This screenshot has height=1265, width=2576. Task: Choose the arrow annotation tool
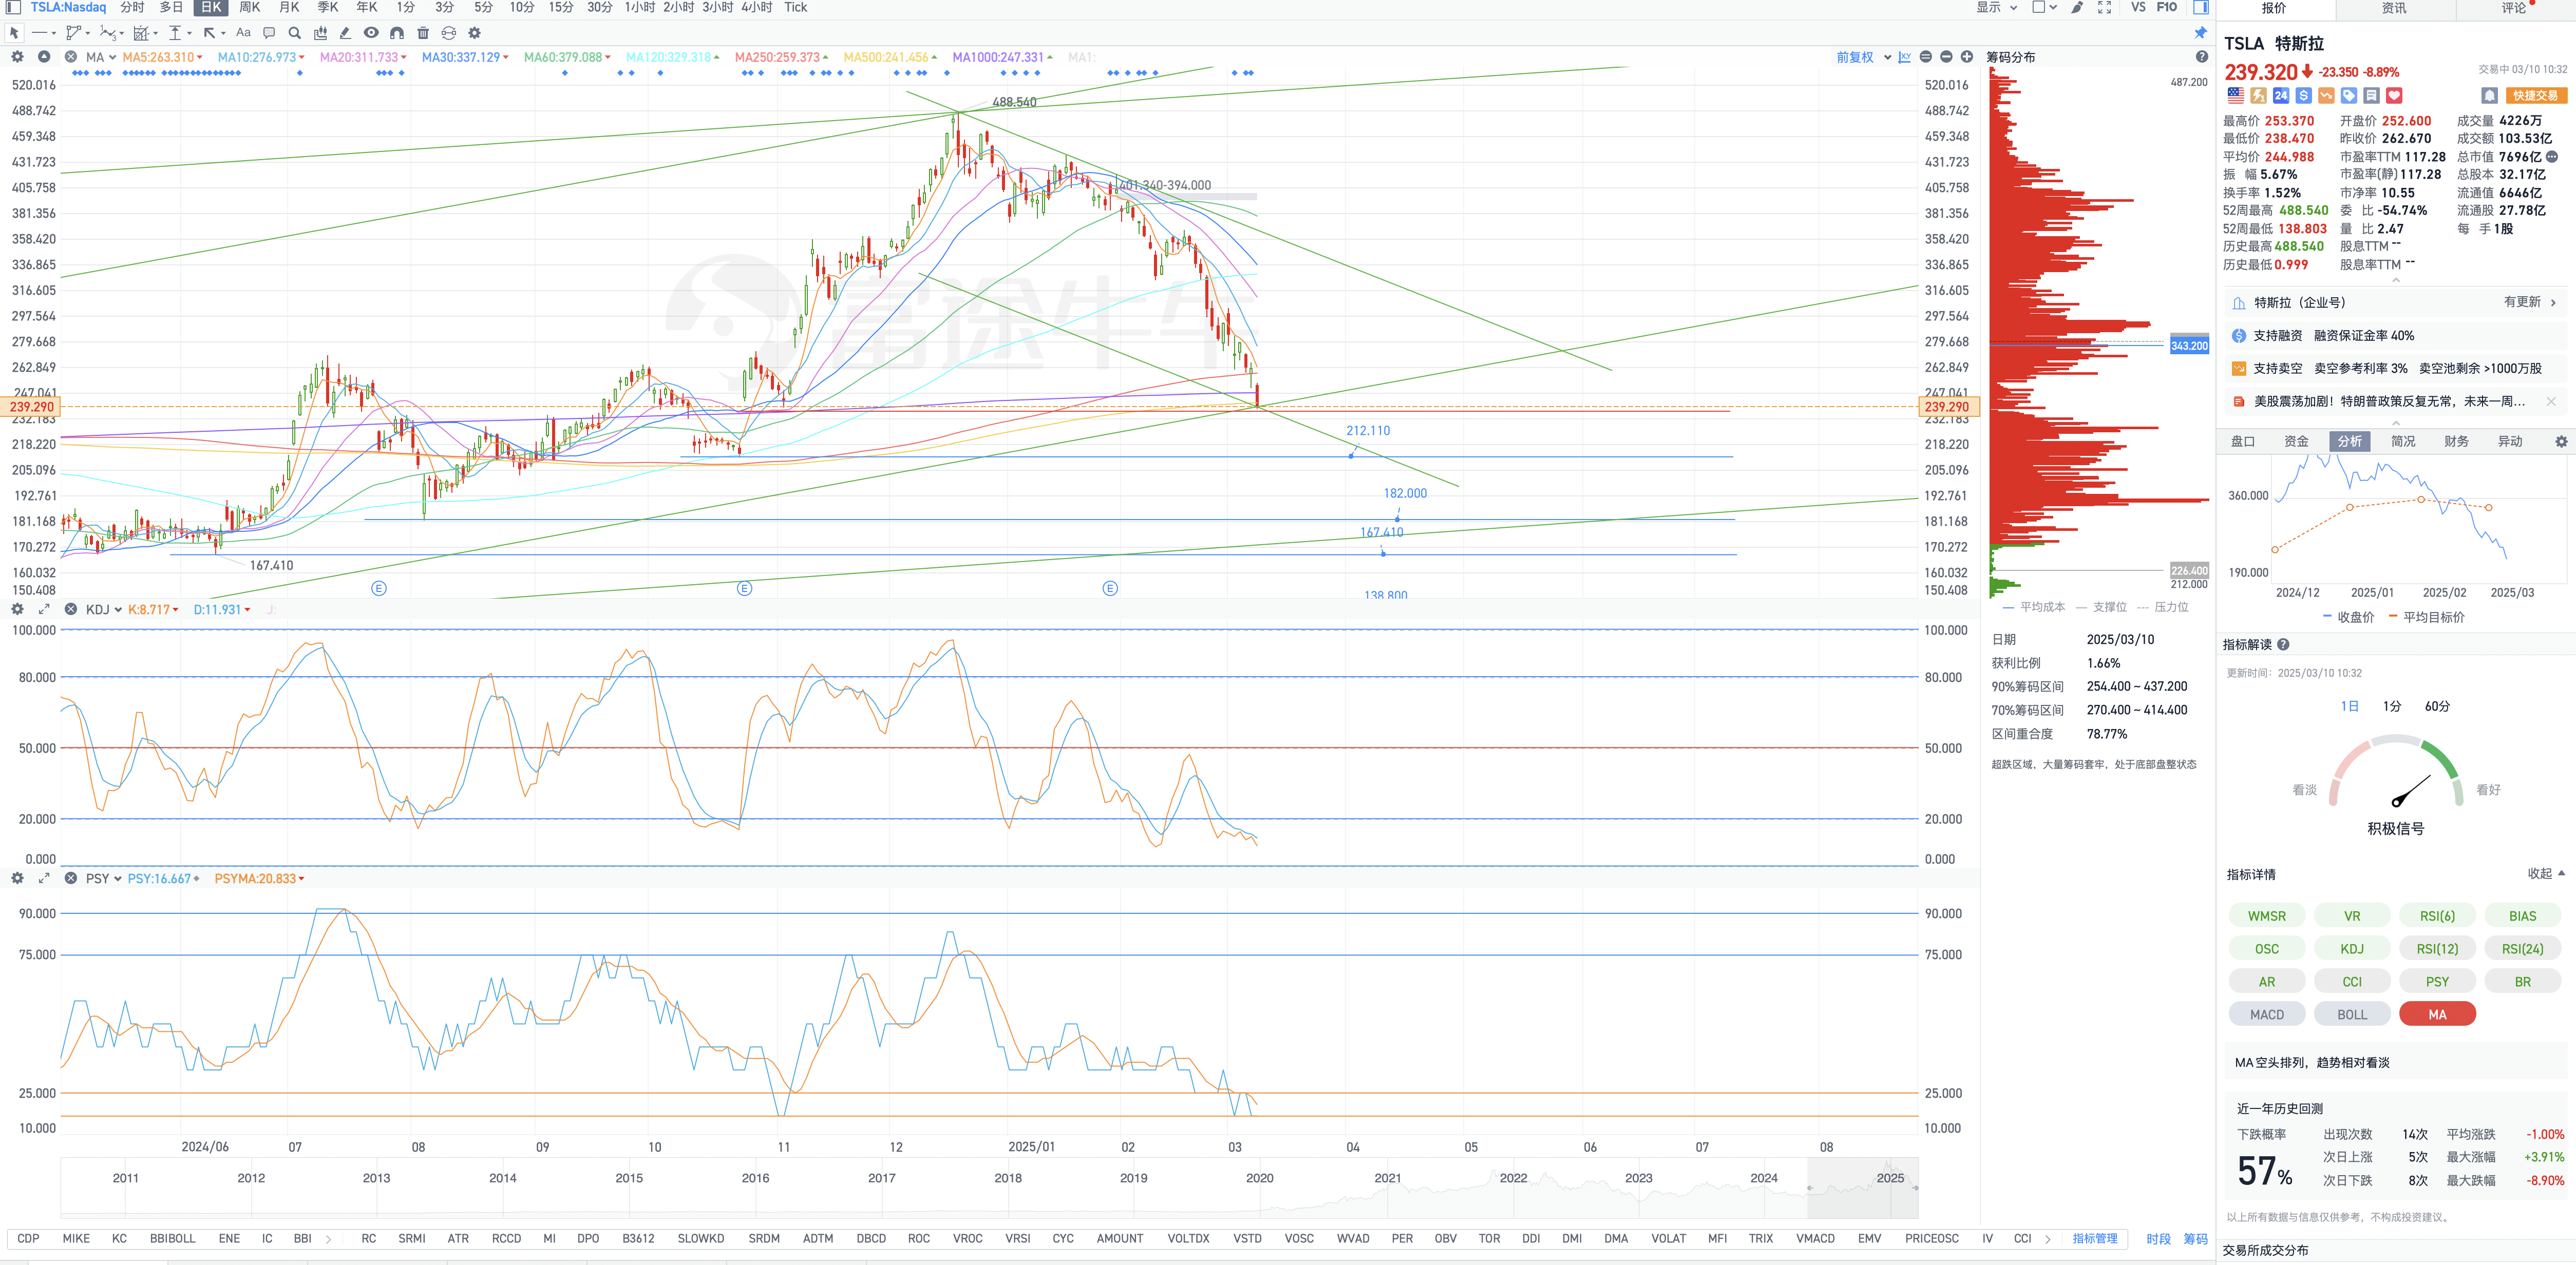click(x=209, y=33)
